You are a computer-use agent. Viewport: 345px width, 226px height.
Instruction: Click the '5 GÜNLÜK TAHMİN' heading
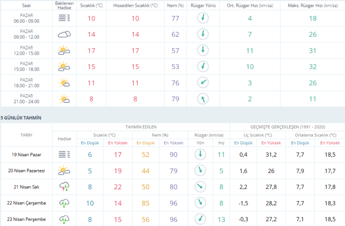coord(21,118)
